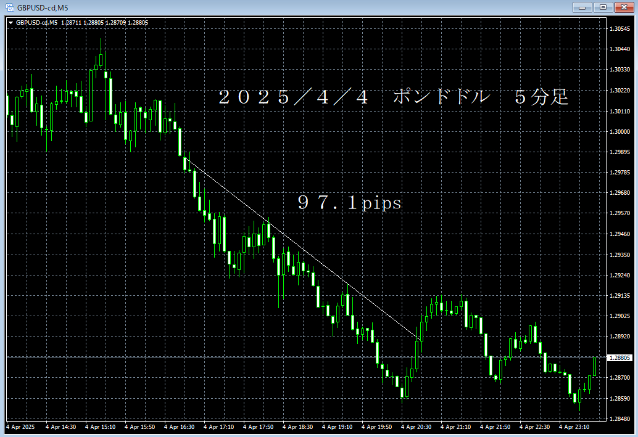Viewport: 638px width, 437px height.
Task: Click the horizontal bid price line
Action: 247,357
